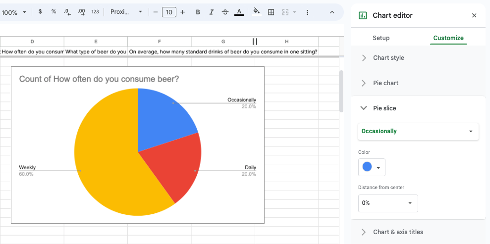The image size is (490, 244).
Task: Switch to the Setup tab
Action: [381, 38]
